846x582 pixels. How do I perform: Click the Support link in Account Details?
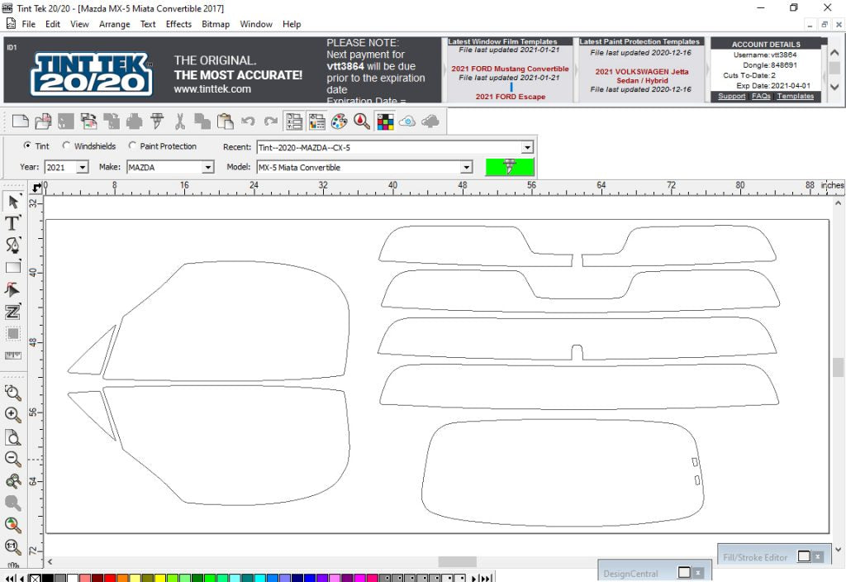coord(732,96)
